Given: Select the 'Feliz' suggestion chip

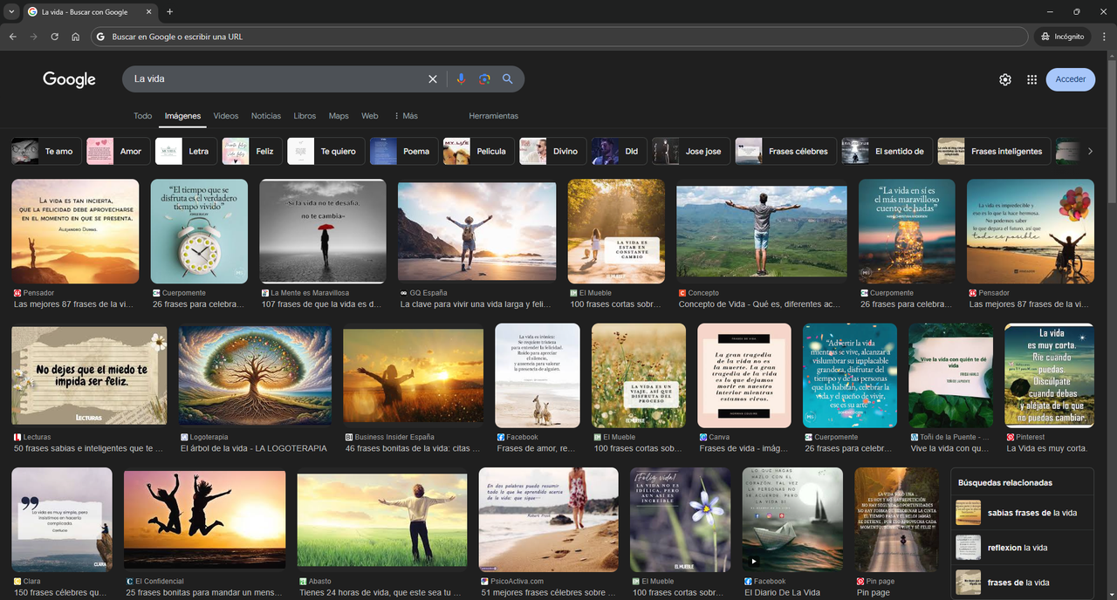Looking at the screenshot, I should click(250, 151).
